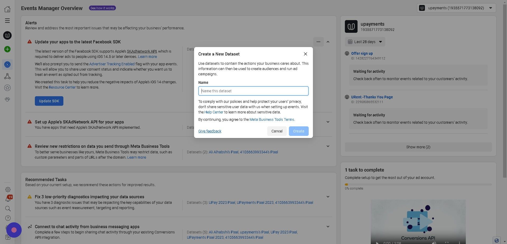This screenshot has height=244, width=507.
Task: Click the search magnifier in sidebar
Action: [8, 209]
